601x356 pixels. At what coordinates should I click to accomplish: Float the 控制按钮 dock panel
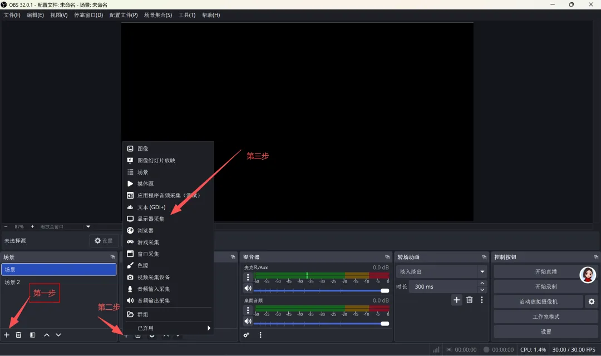[x=596, y=257]
